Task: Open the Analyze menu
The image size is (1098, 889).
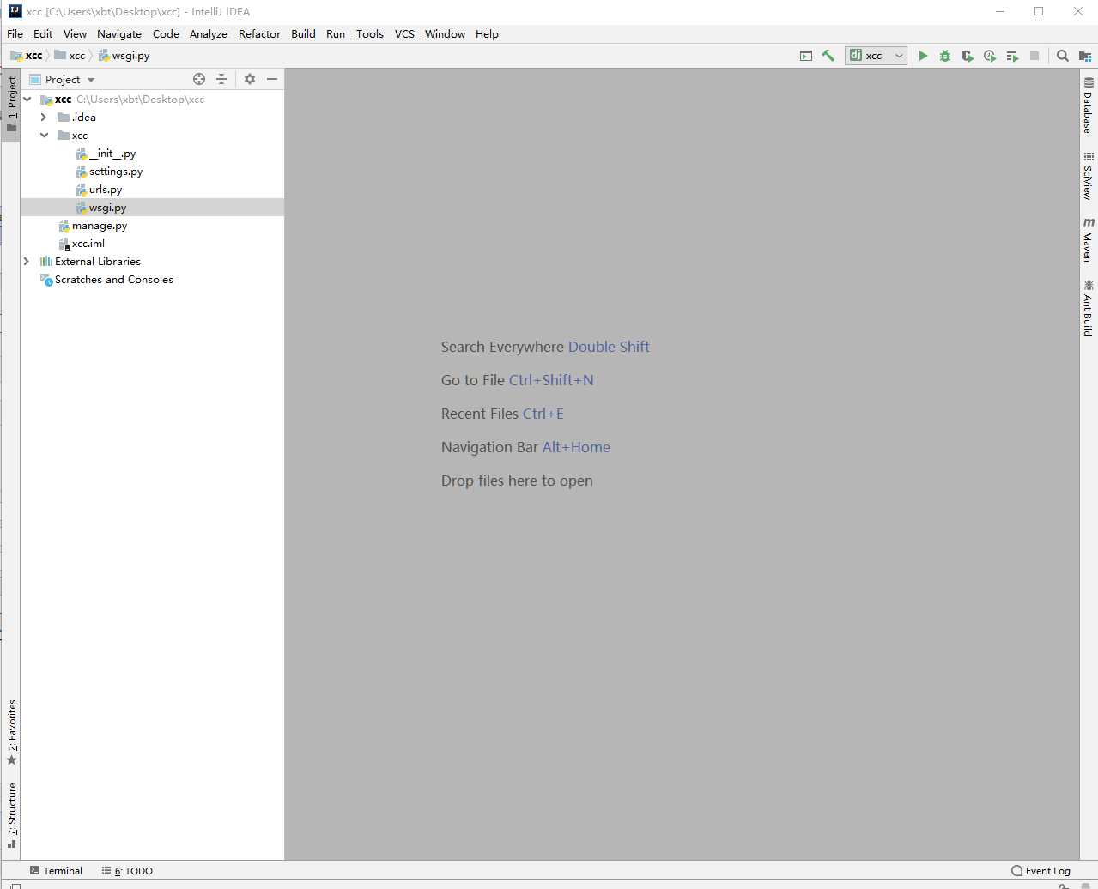Action: pyautogui.click(x=209, y=34)
